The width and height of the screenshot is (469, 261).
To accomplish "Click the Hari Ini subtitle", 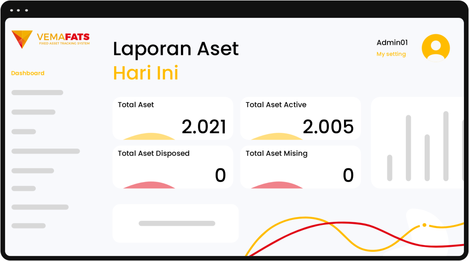I will 146,73.
